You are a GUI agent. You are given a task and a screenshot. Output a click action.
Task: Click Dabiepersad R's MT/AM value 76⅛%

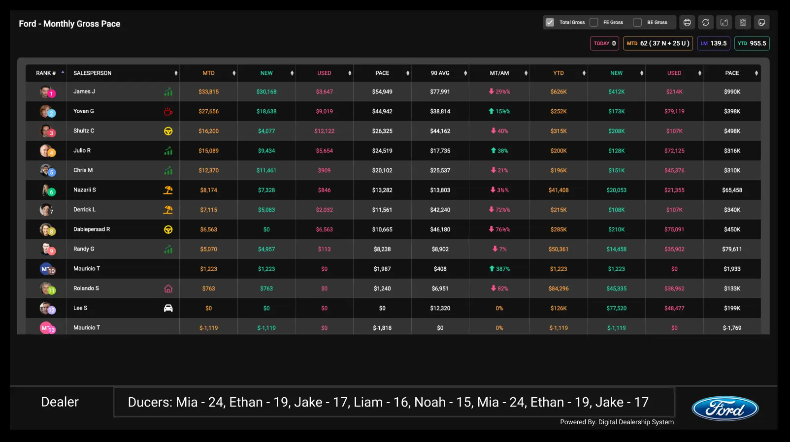(x=499, y=229)
